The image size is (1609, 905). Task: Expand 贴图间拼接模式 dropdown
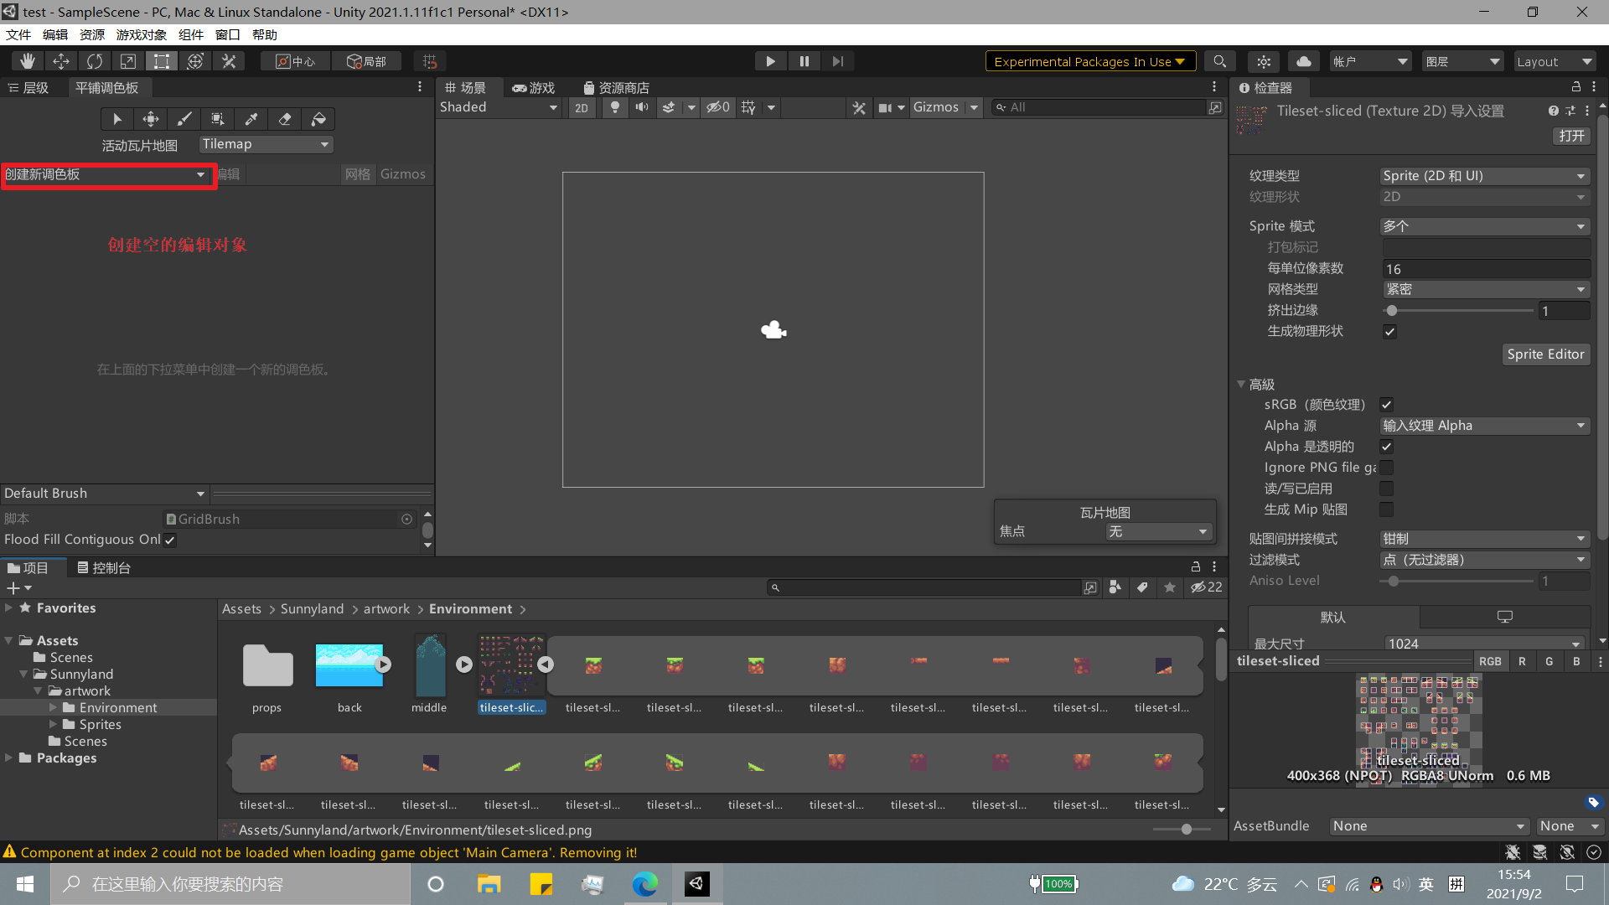(1480, 538)
